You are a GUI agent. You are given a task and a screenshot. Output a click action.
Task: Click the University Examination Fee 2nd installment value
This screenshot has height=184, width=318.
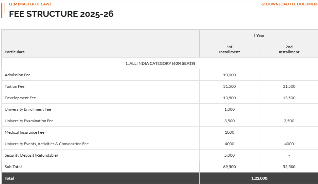coord(289,121)
